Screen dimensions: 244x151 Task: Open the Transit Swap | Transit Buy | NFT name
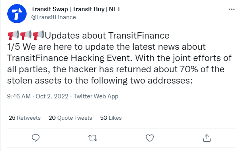pyautogui.click(x=76, y=9)
